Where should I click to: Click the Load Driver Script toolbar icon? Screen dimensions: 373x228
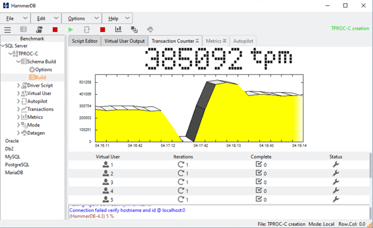[x=40, y=30]
